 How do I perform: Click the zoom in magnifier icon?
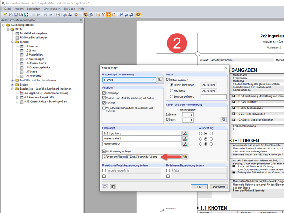tap(65, 15)
